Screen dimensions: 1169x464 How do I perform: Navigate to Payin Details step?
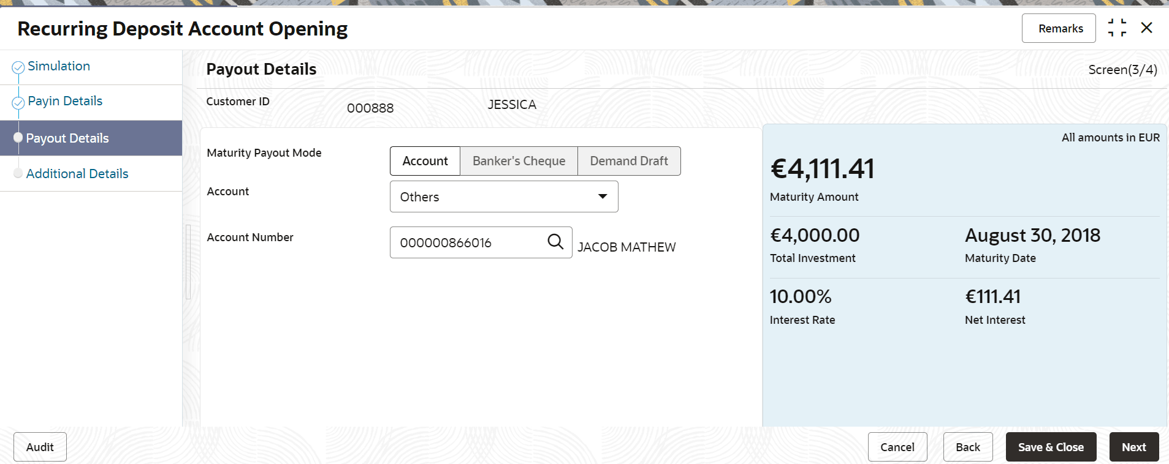click(65, 101)
